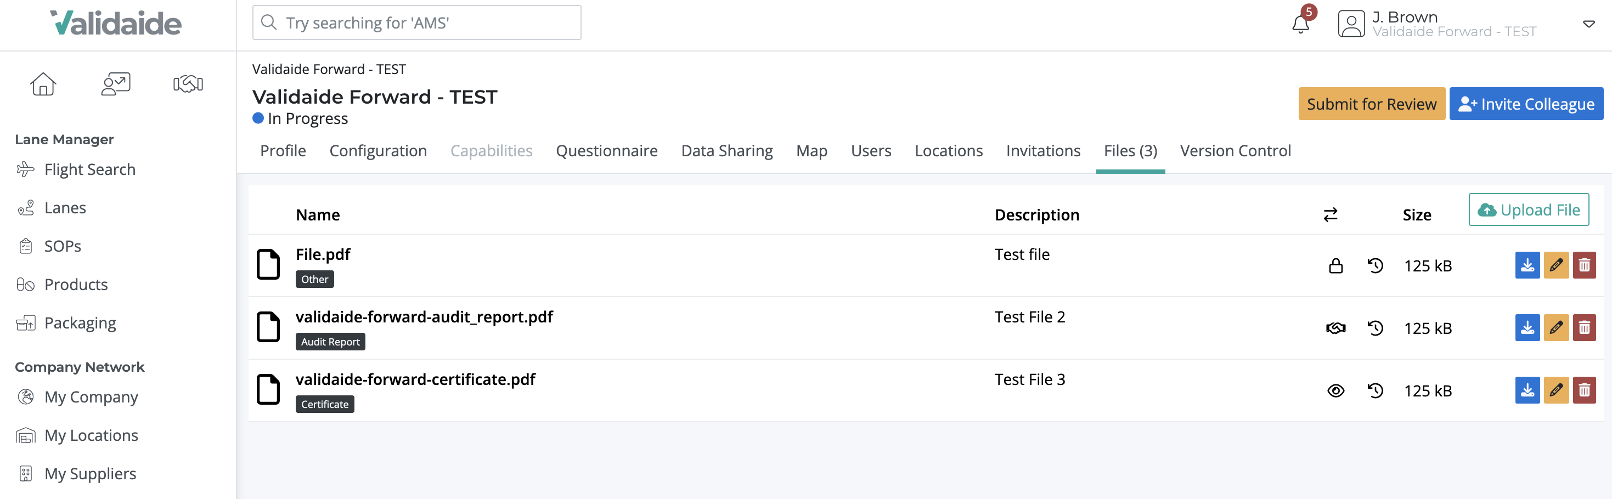This screenshot has height=499, width=1612.
Task: Click the SOPs clipboard icon
Action: (26, 246)
